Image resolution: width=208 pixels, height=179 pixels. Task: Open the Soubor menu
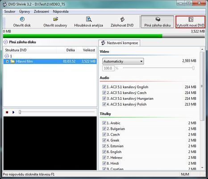(x=10, y=12)
